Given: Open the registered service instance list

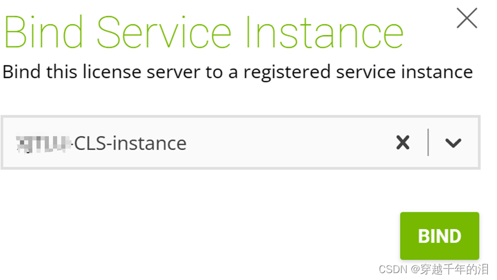Looking at the screenshot, I should pos(453,143).
